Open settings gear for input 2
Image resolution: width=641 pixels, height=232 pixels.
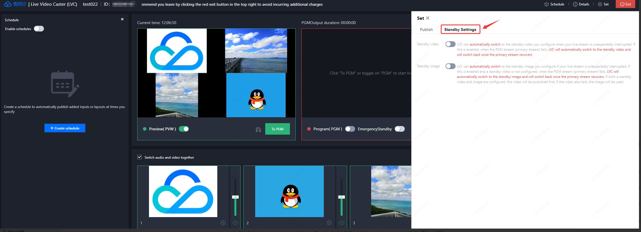(329, 223)
